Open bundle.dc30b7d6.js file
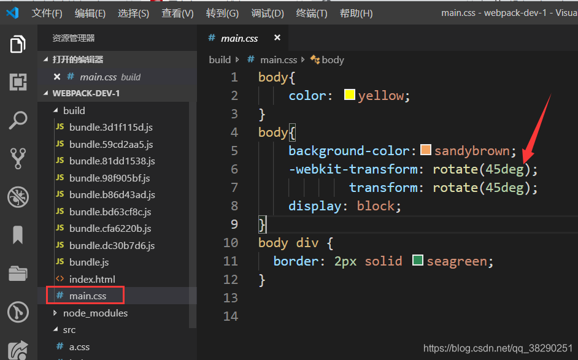The image size is (578, 360). (x=112, y=245)
